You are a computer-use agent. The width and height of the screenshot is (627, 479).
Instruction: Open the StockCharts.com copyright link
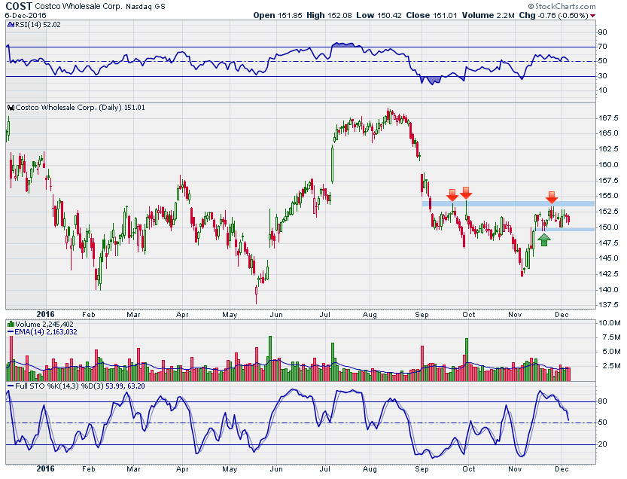pos(562,7)
